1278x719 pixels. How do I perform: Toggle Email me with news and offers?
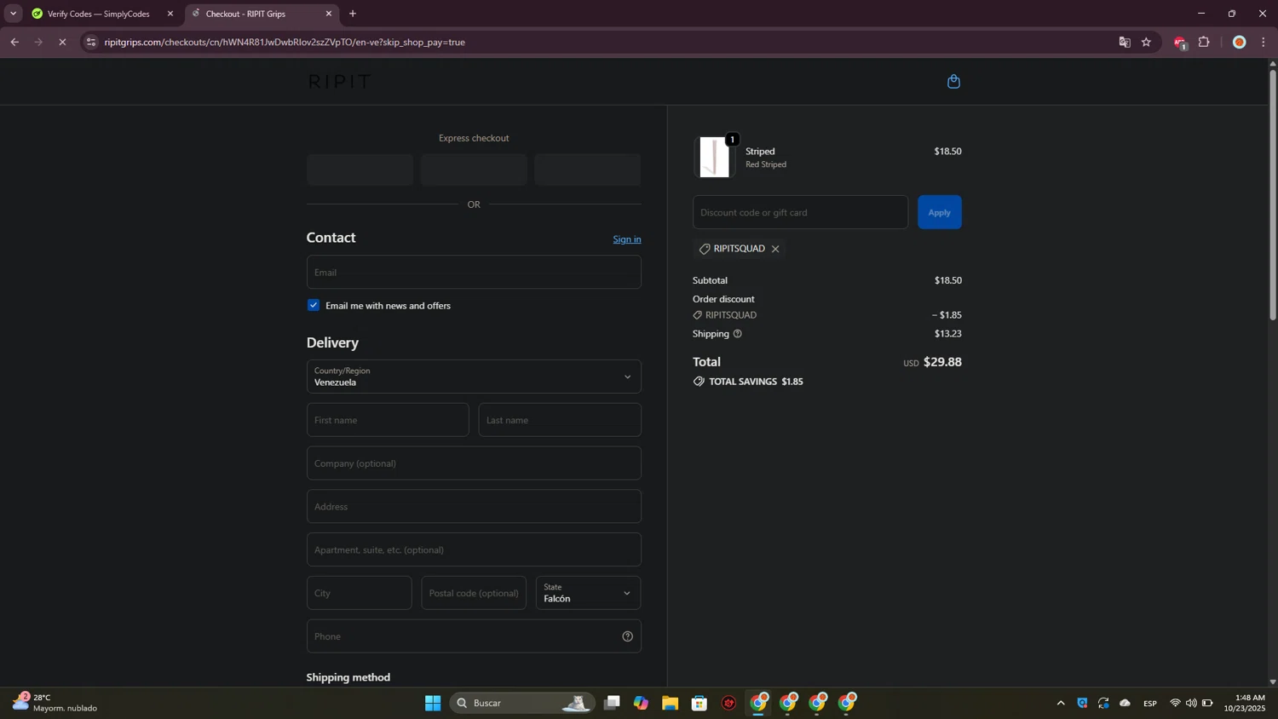coord(314,305)
